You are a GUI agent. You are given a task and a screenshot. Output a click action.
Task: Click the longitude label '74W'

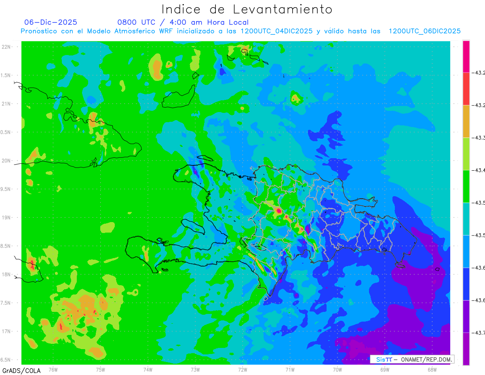148,369
